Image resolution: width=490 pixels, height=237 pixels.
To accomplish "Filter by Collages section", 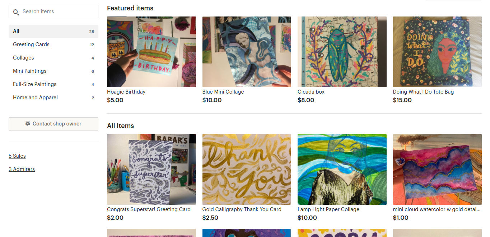I will click(23, 58).
